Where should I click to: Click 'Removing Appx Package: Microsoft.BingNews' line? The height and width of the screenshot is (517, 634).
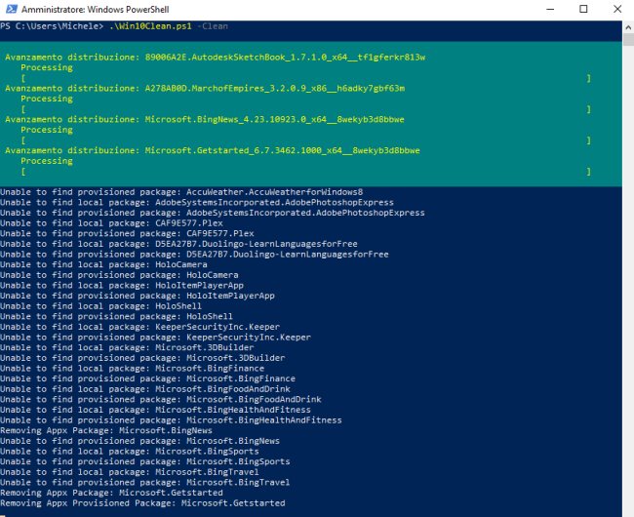[x=106, y=430]
